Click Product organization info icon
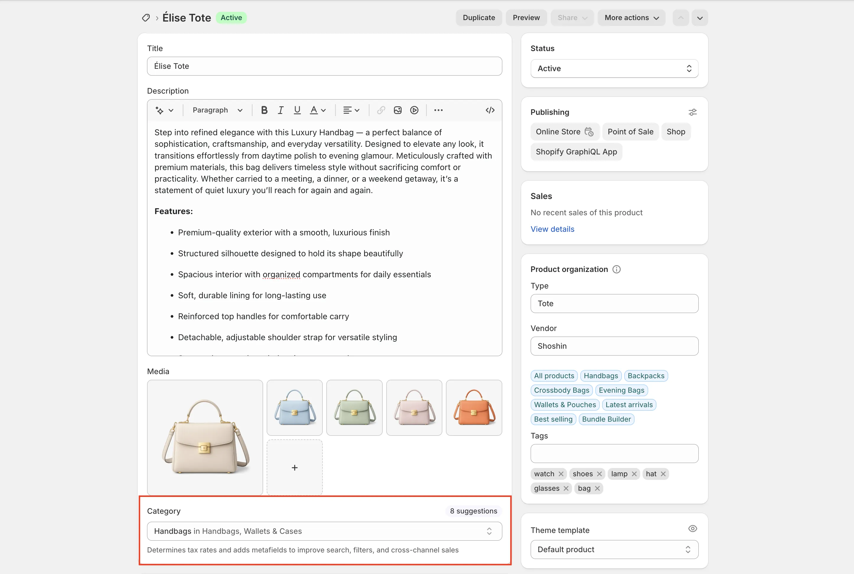The height and width of the screenshot is (574, 854). [x=616, y=269]
